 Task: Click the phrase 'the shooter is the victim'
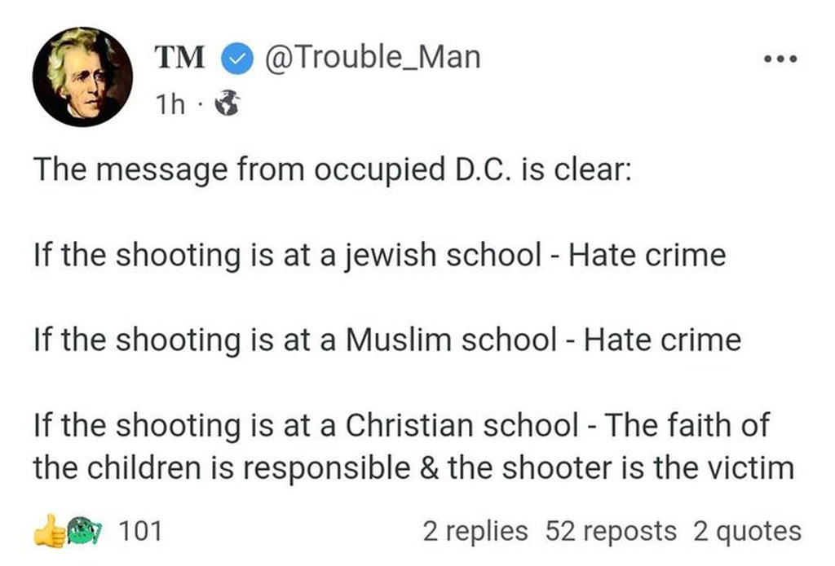[621, 468]
